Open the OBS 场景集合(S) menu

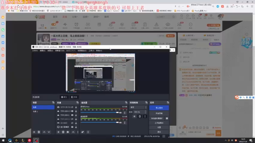click(x=82, y=51)
